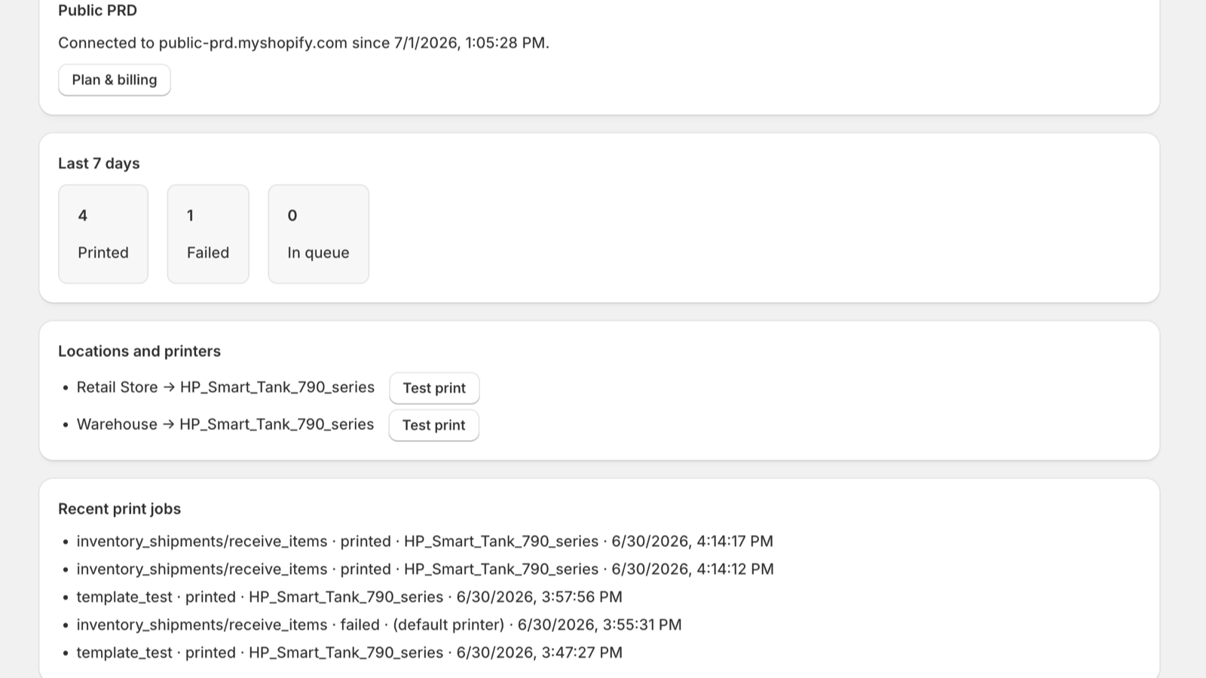Click the Locations and printers heading

139,351
